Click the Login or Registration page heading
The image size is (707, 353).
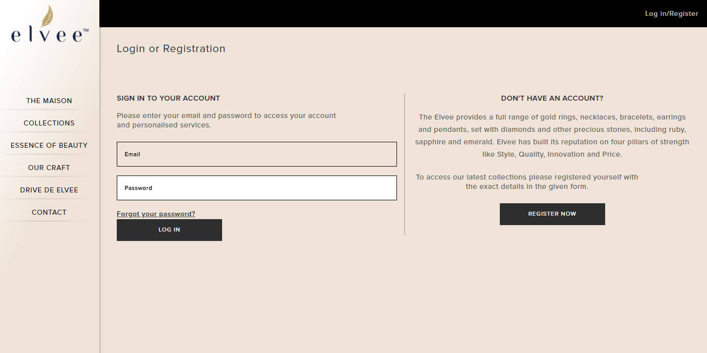coord(171,49)
